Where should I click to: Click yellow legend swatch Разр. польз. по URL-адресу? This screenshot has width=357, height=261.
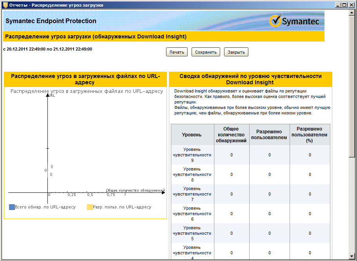[90, 207]
